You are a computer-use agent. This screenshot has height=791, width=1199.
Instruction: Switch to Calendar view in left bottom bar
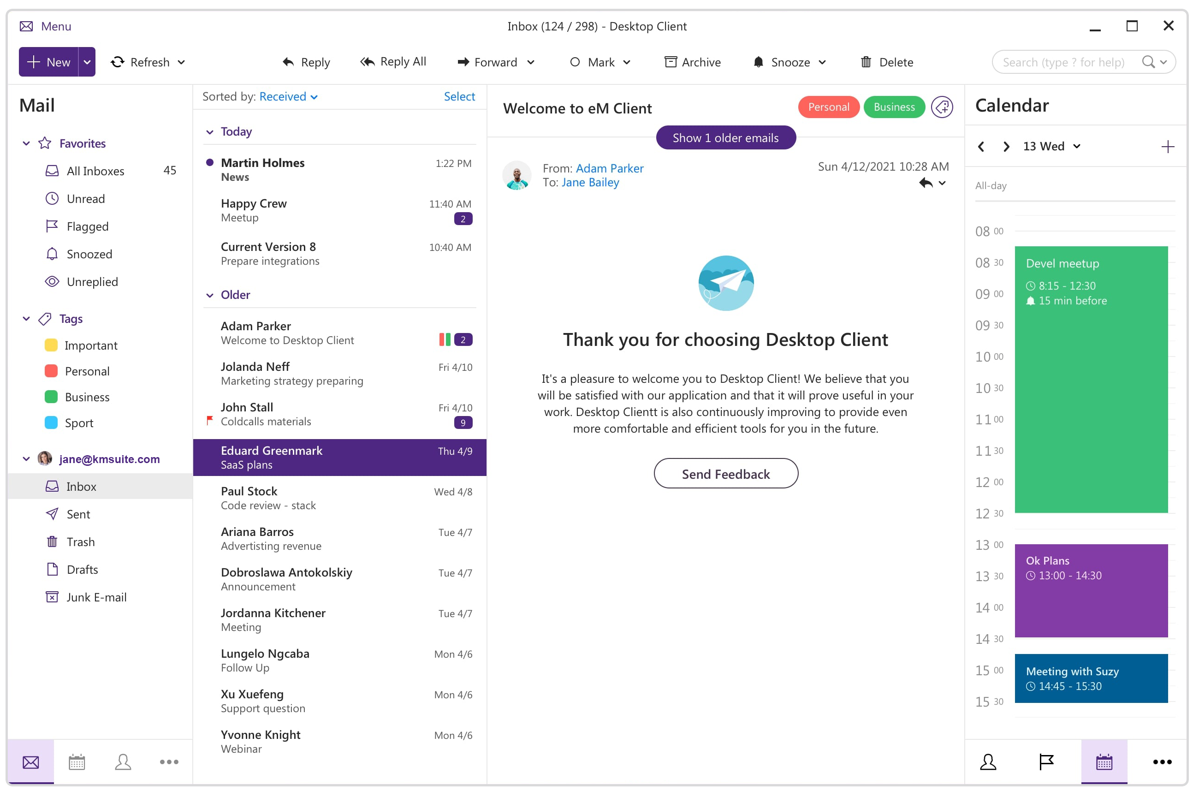77,762
